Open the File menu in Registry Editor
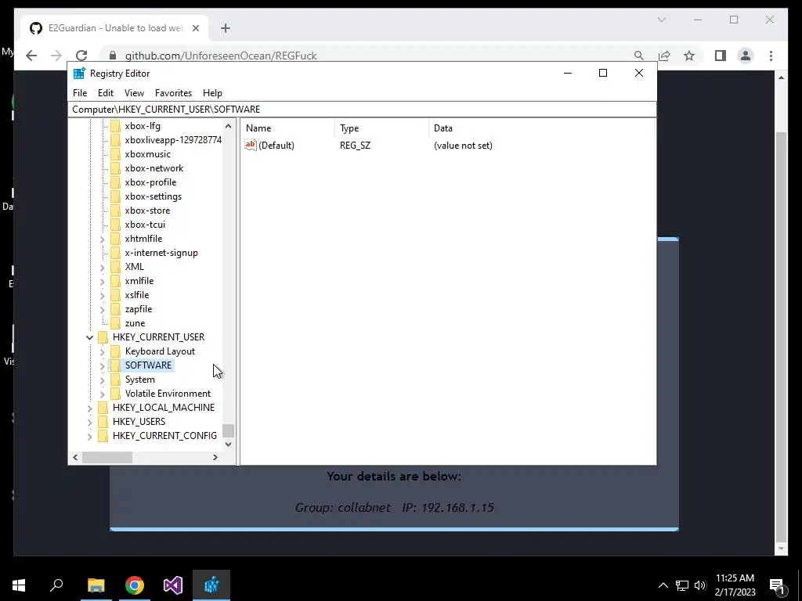 click(80, 93)
